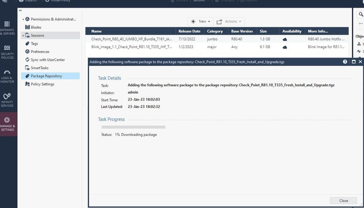
Task: Click the Preferences gear icon
Action: pyautogui.click(x=27, y=51)
